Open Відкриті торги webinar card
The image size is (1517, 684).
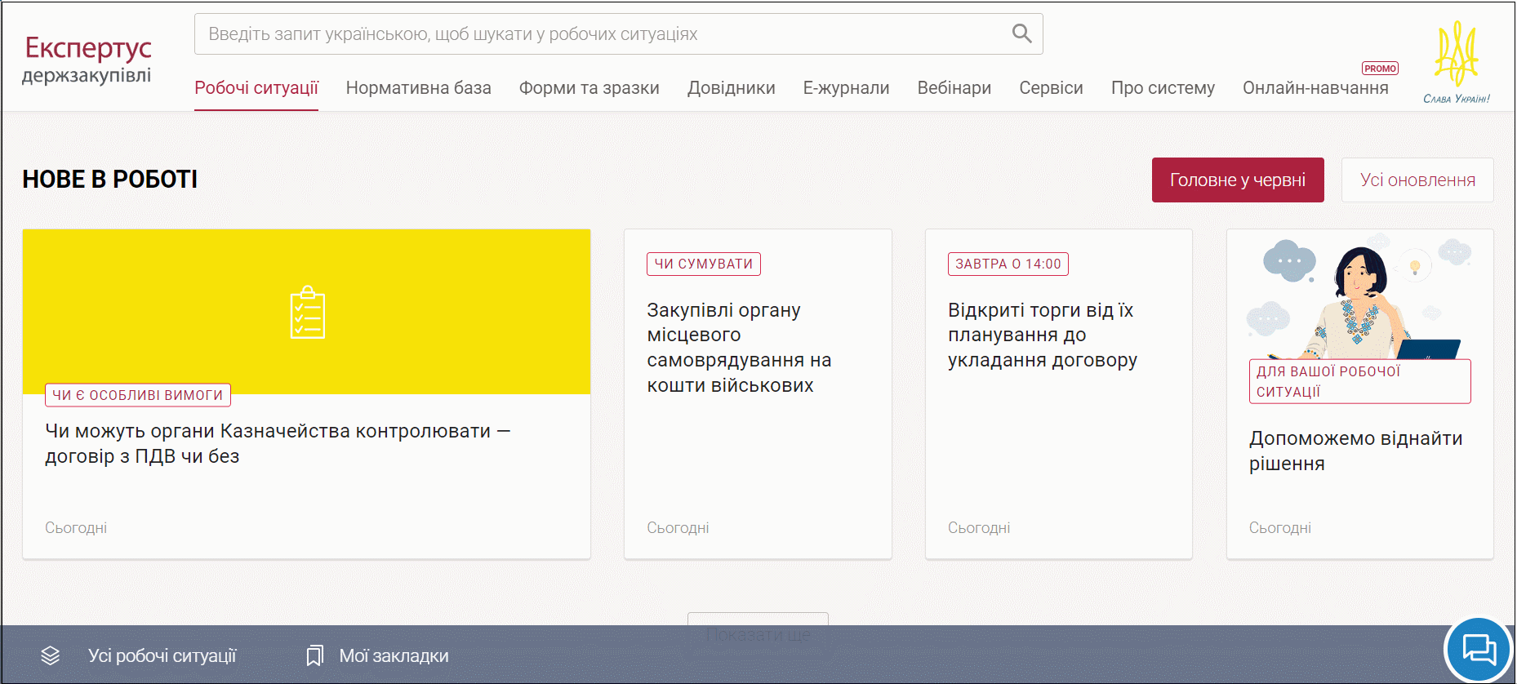1042,335
